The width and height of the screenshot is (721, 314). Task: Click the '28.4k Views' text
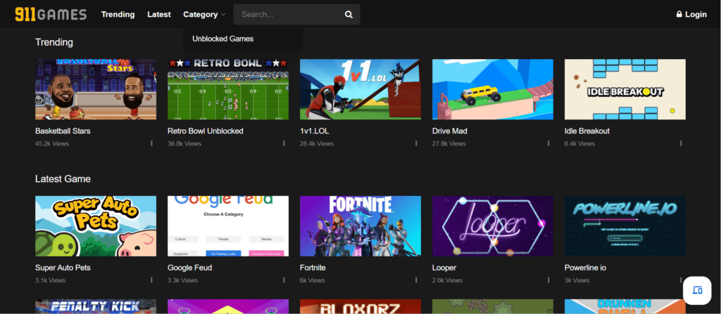317,144
